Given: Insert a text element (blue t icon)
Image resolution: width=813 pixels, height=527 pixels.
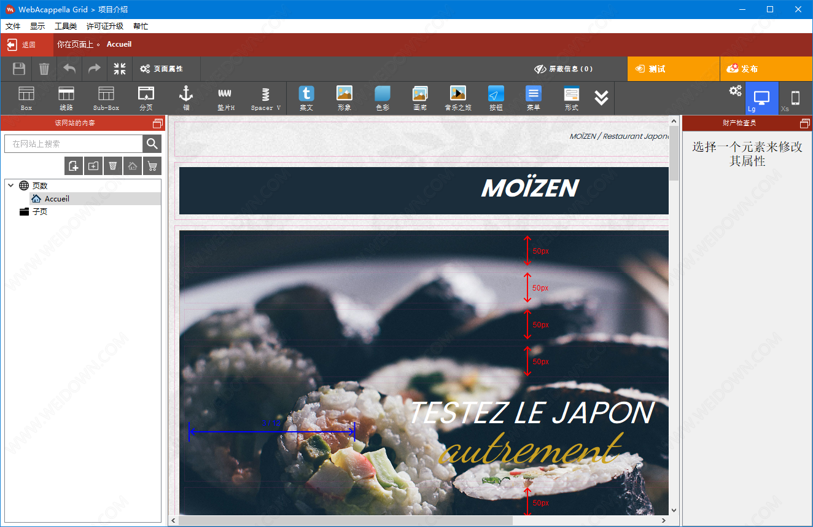Looking at the screenshot, I should pyautogui.click(x=306, y=98).
